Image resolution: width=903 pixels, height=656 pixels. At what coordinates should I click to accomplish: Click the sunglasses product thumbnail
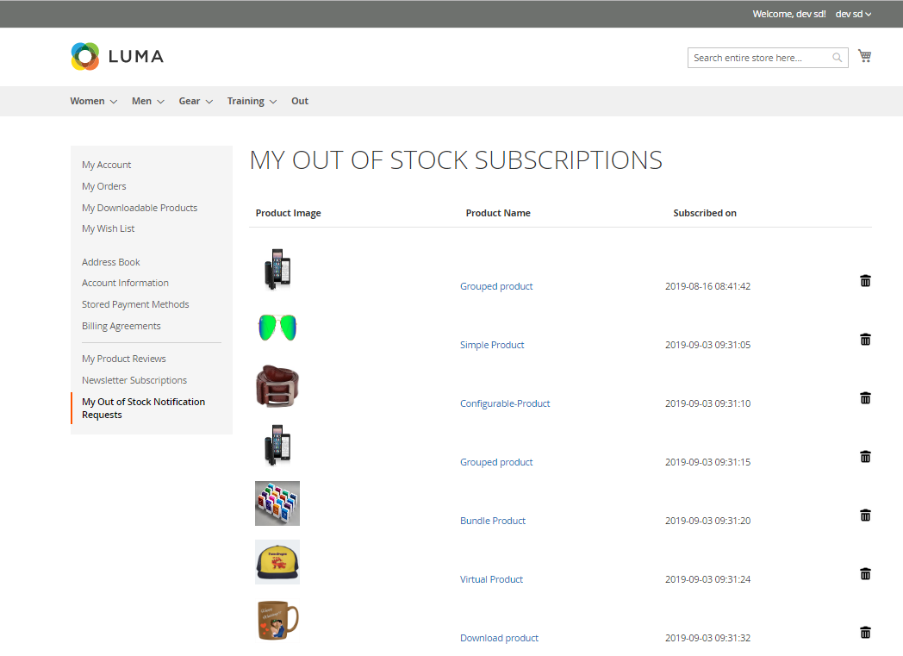277,328
